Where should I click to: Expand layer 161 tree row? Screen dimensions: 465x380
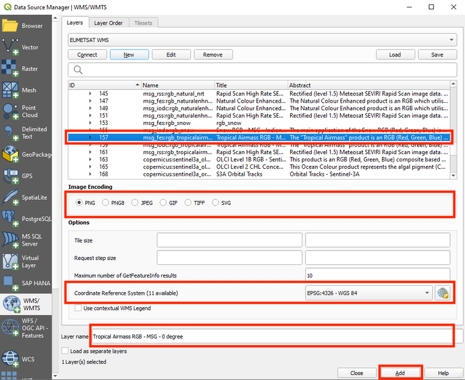click(91, 152)
